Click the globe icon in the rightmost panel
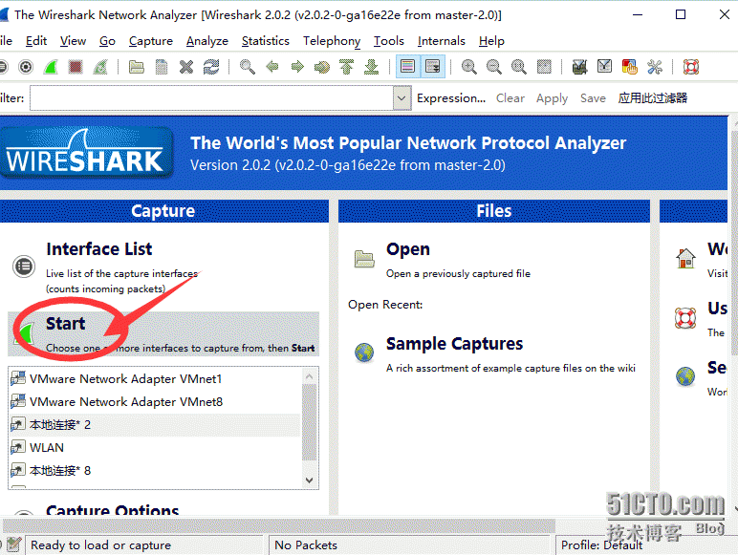Screen dimensions: 738x555 [685, 376]
